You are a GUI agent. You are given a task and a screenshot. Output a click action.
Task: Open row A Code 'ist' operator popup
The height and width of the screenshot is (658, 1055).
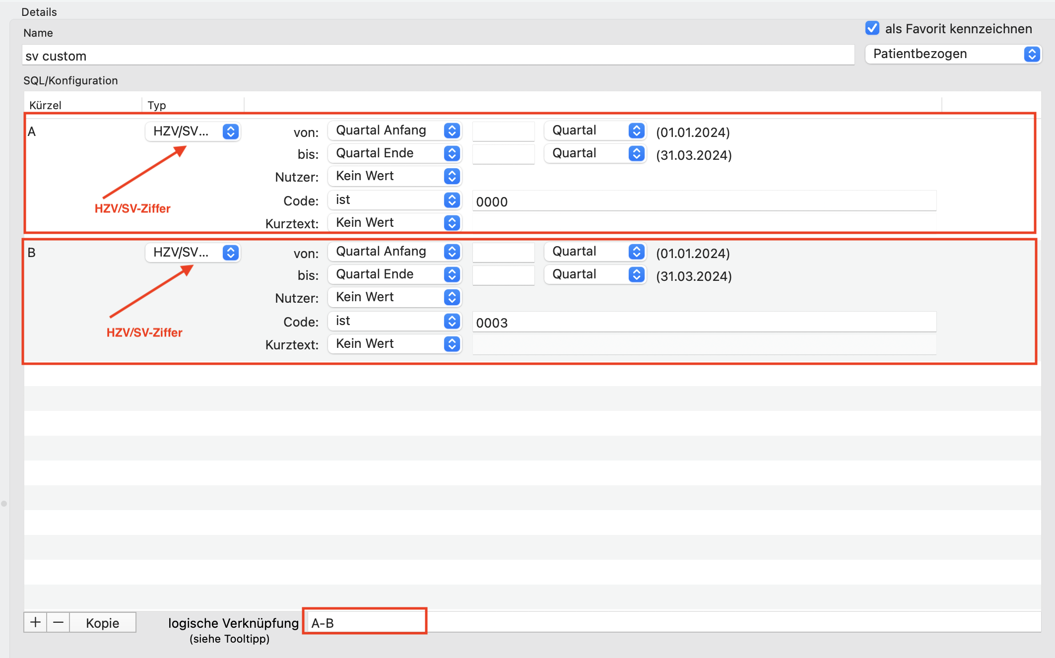tap(395, 199)
